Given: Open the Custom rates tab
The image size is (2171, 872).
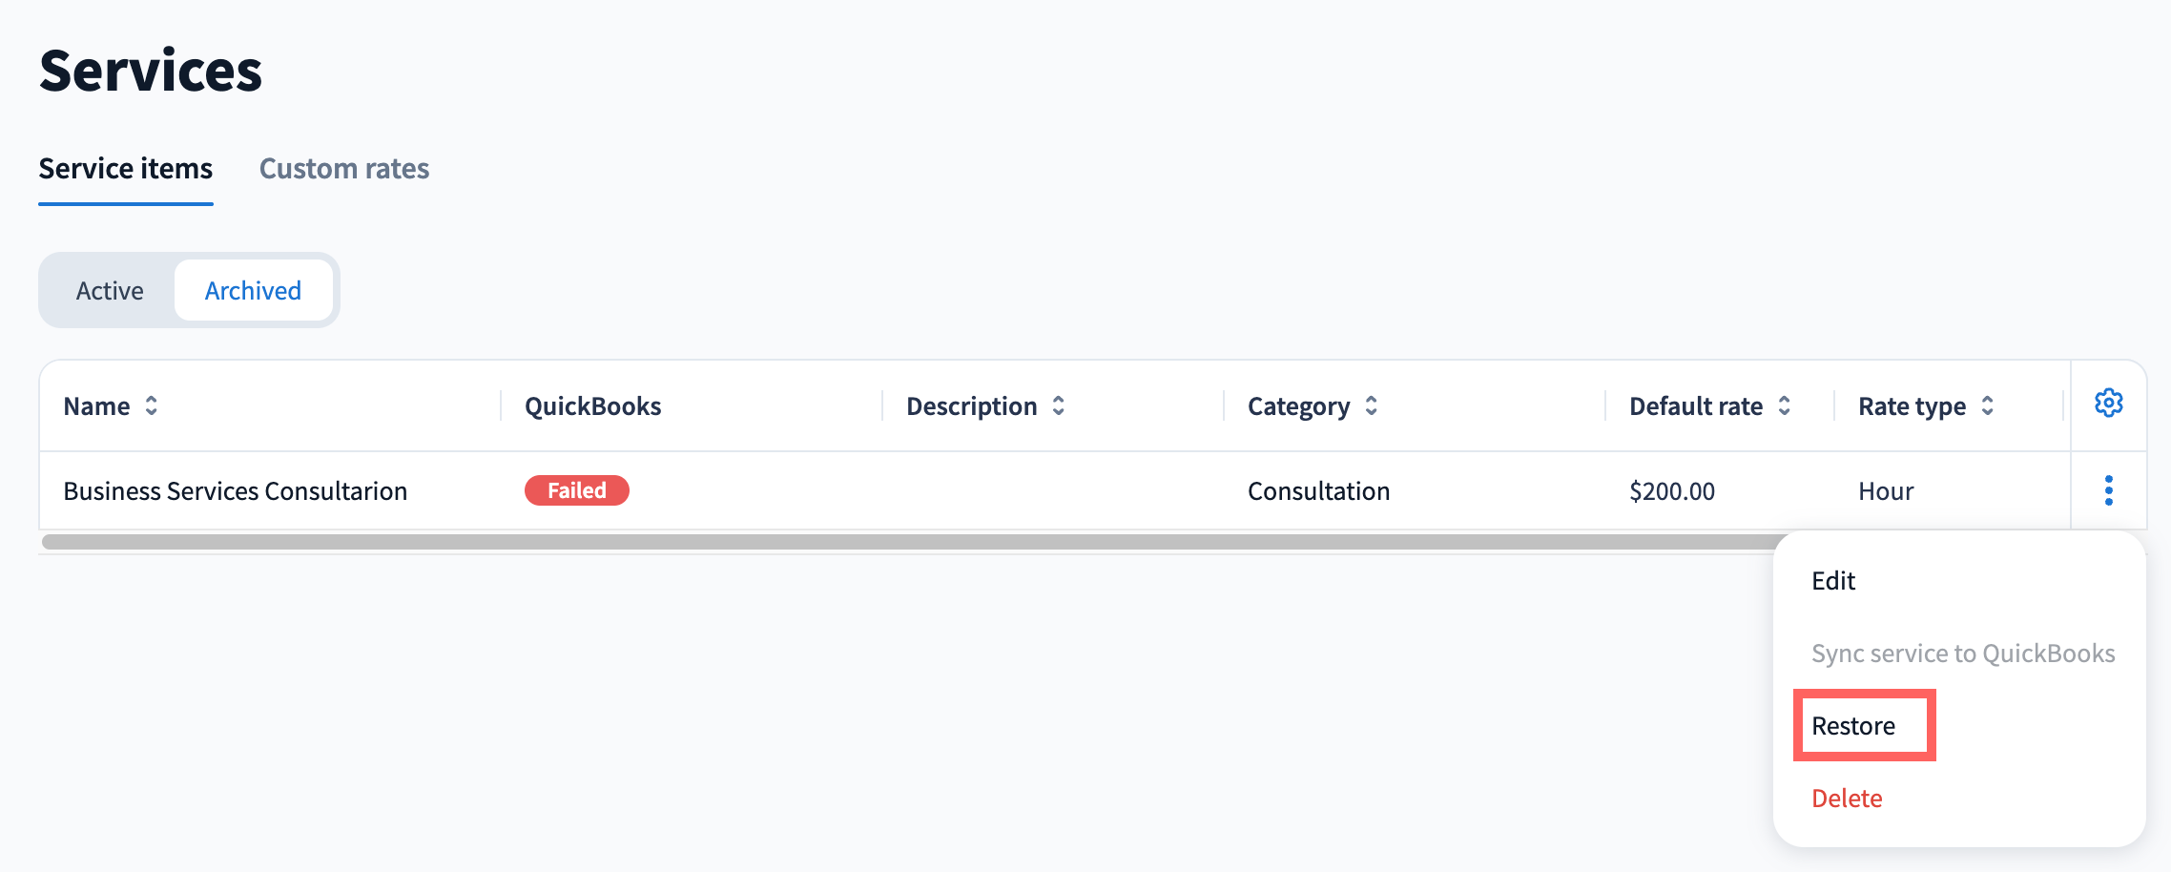Looking at the screenshot, I should (344, 169).
